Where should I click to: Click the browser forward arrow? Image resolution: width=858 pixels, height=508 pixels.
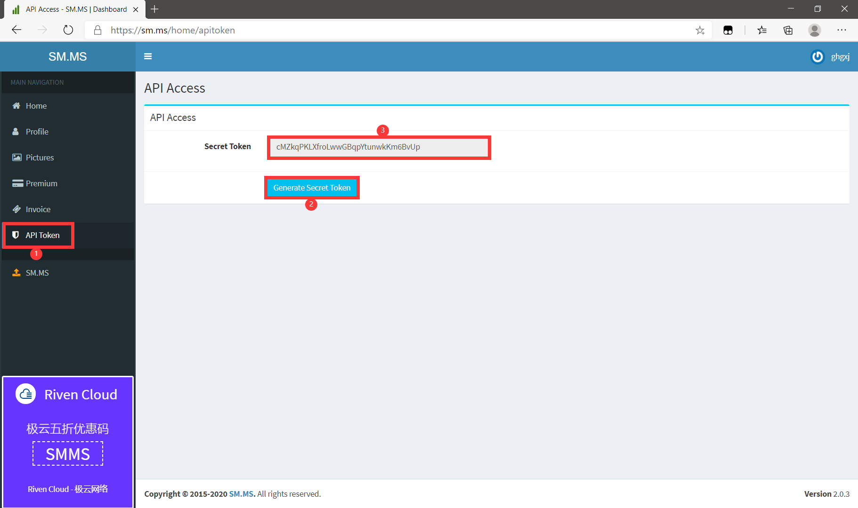pyautogui.click(x=42, y=30)
